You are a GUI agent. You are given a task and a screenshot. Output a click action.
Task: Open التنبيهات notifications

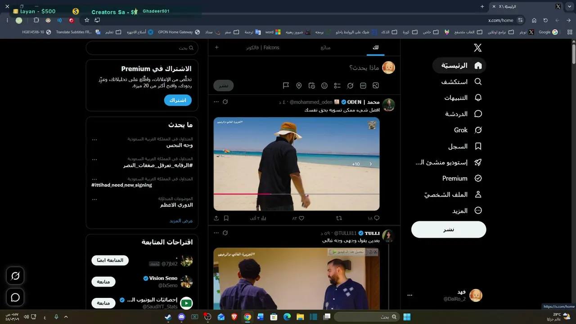pos(463,98)
